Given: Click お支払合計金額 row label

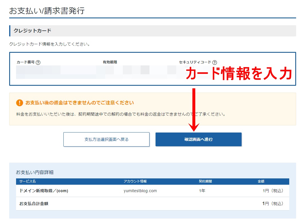Looking at the screenshot, I should click(34, 204).
